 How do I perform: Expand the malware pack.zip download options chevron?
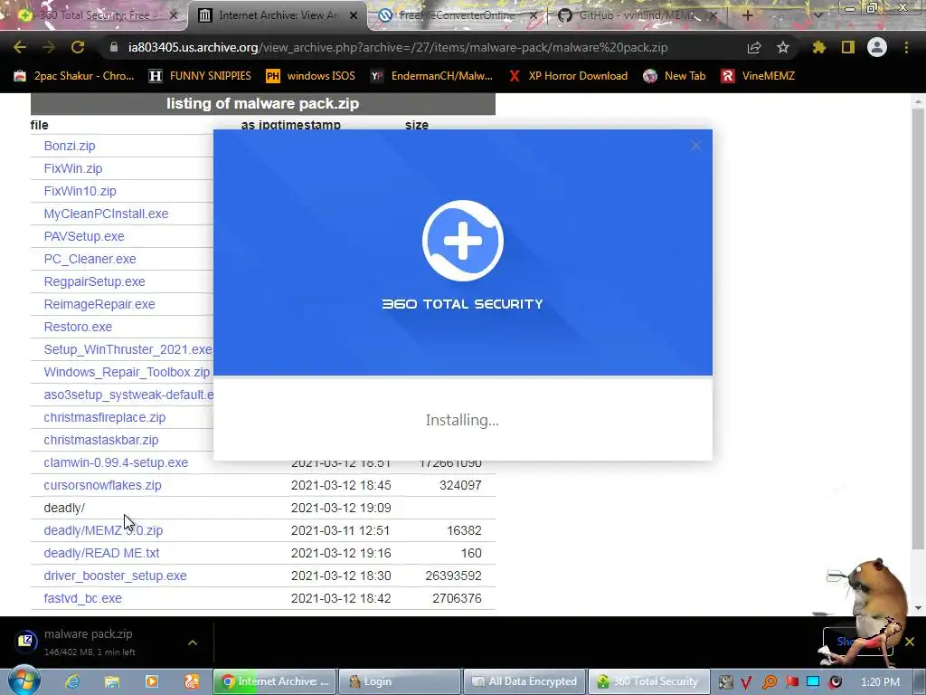pyautogui.click(x=193, y=643)
